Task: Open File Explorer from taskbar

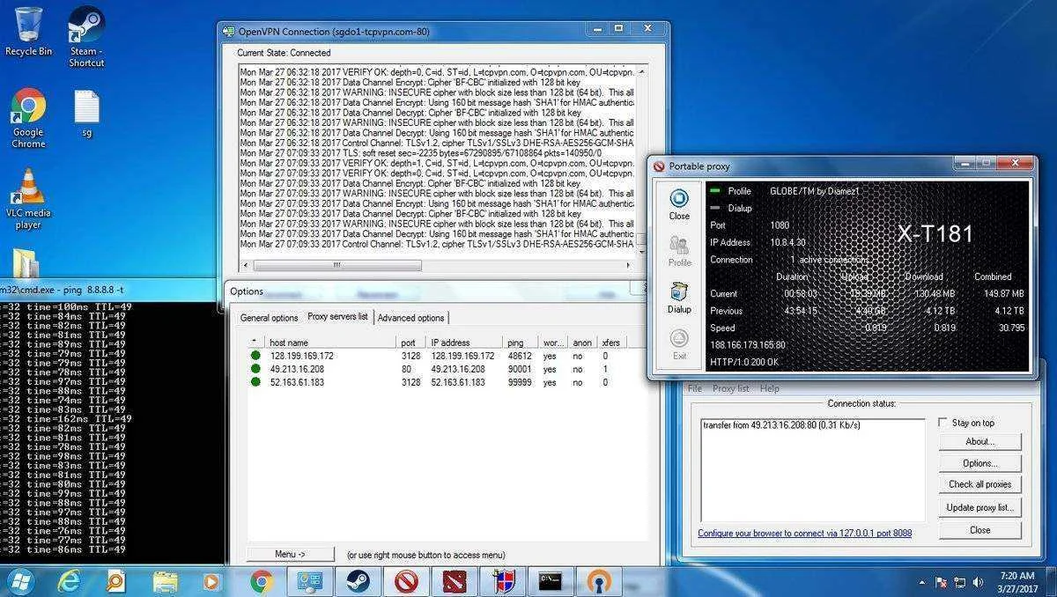Action: pyautogui.click(x=165, y=581)
